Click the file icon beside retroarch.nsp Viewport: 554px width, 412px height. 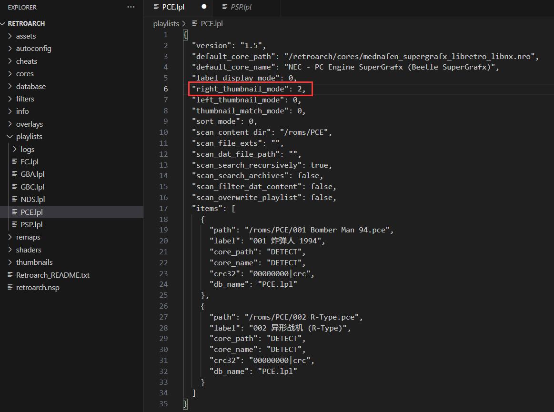coord(10,287)
